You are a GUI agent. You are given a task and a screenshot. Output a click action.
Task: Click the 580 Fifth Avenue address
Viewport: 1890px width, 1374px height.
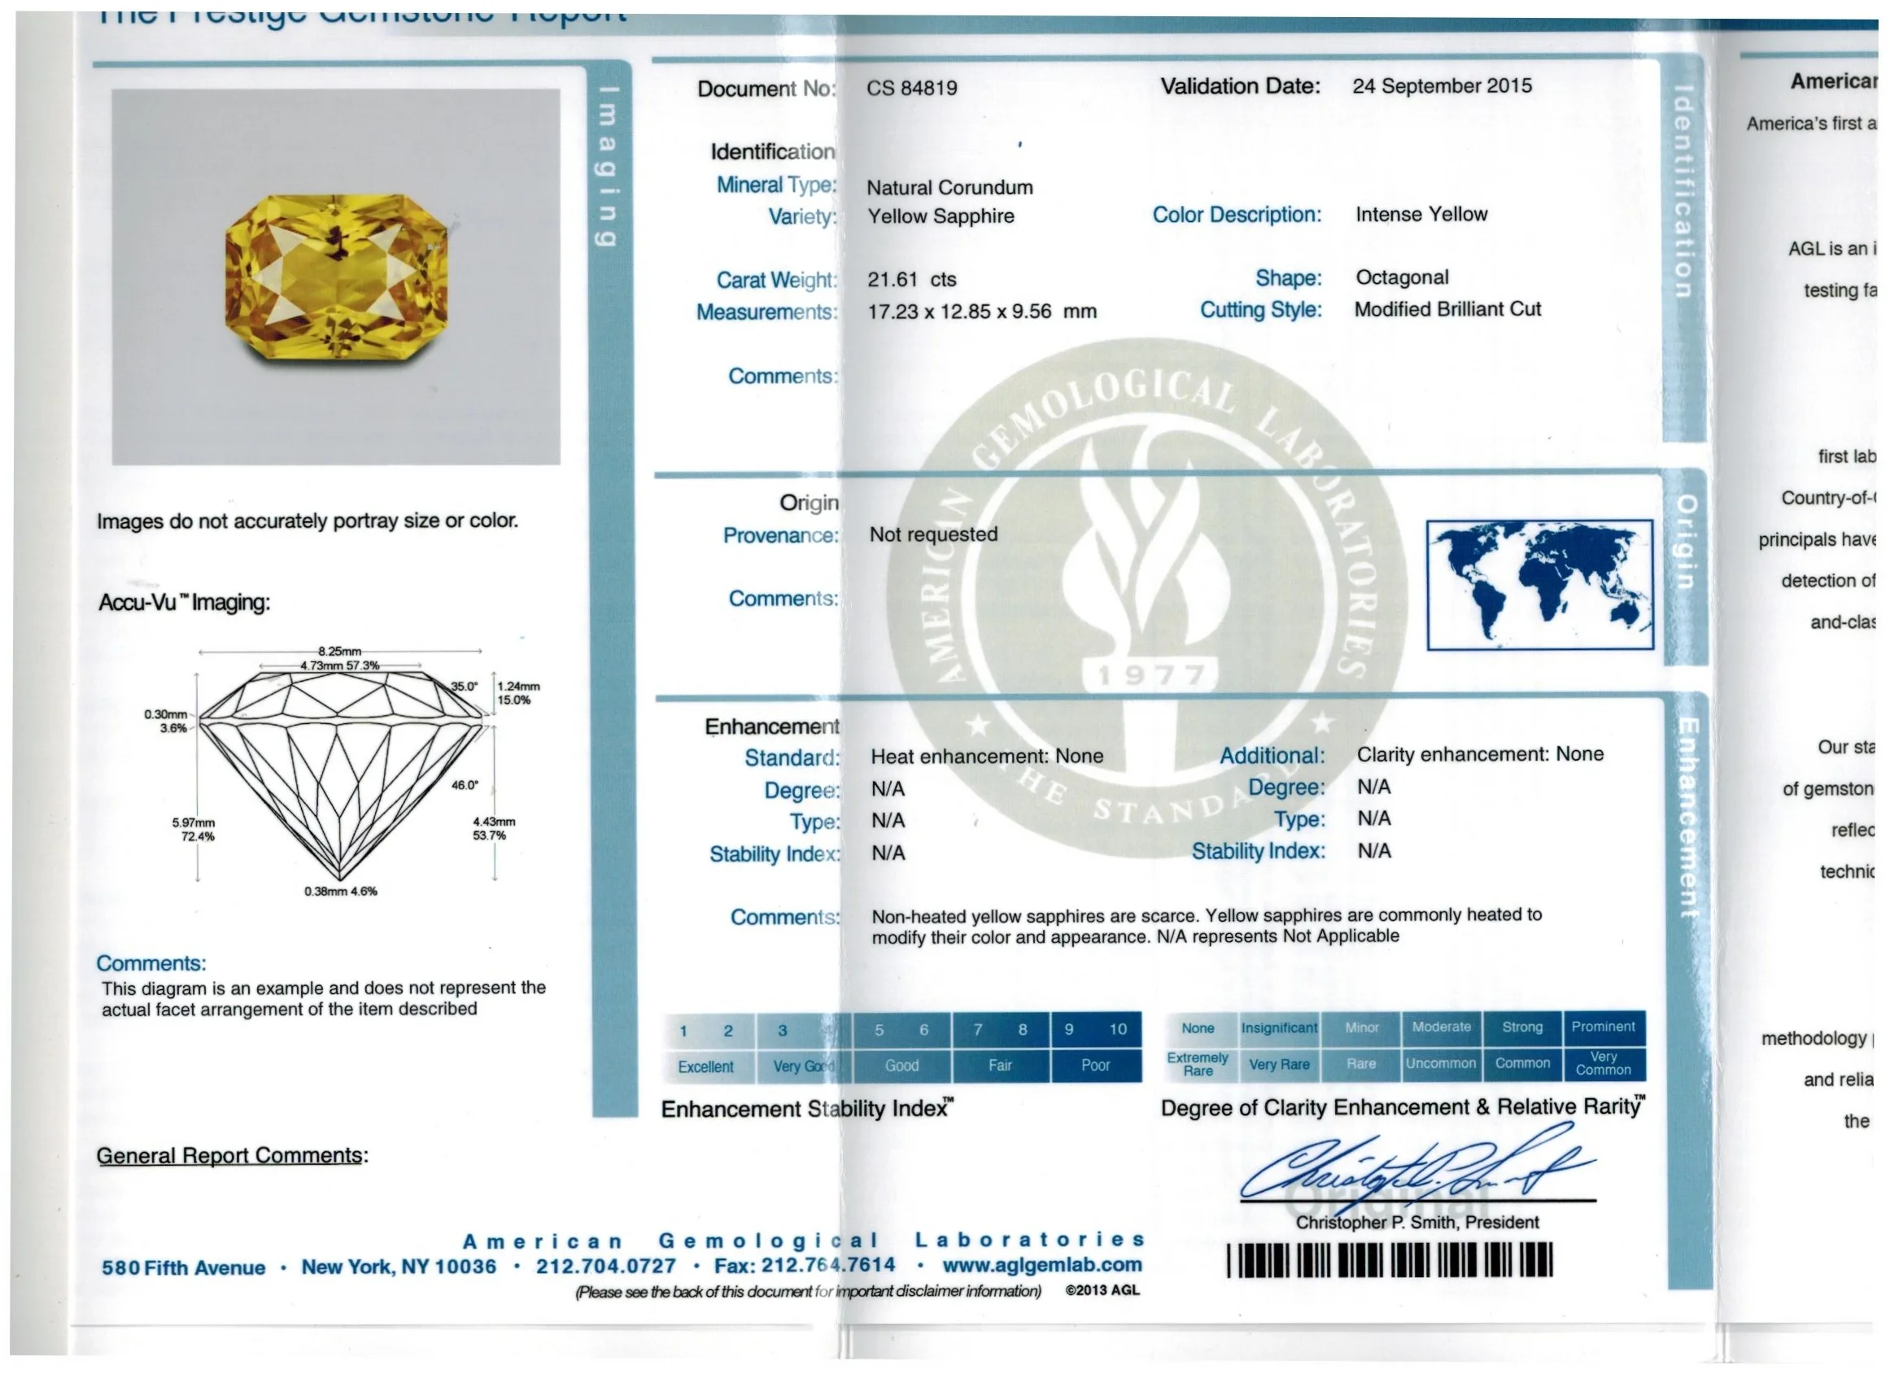coord(183,1267)
